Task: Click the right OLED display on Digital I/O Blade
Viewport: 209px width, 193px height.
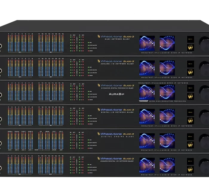Action: tap(167, 116)
